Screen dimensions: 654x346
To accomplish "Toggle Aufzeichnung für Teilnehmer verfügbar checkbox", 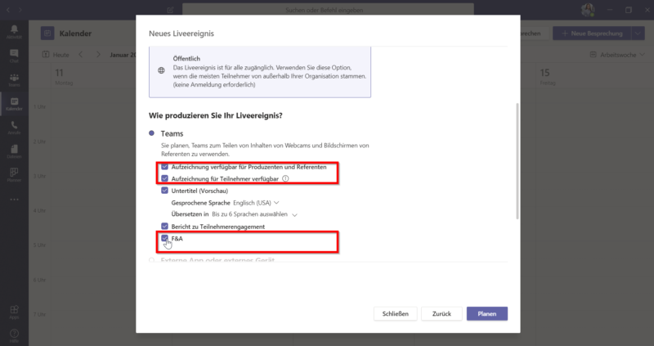I will [x=165, y=178].
